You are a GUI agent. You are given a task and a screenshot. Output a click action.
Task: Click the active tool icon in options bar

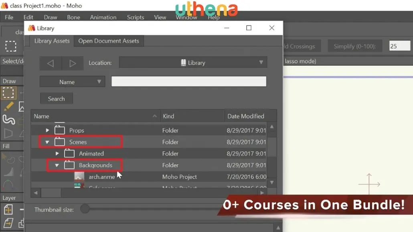(11, 46)
